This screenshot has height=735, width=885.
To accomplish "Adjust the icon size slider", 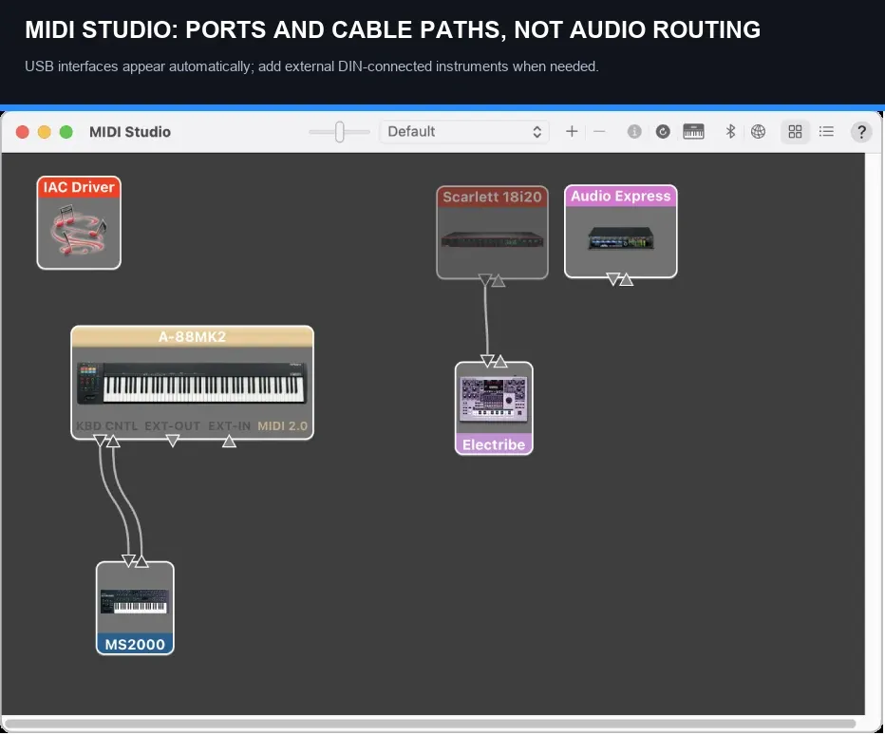I will pyautogui.click(x=339, y=132).
